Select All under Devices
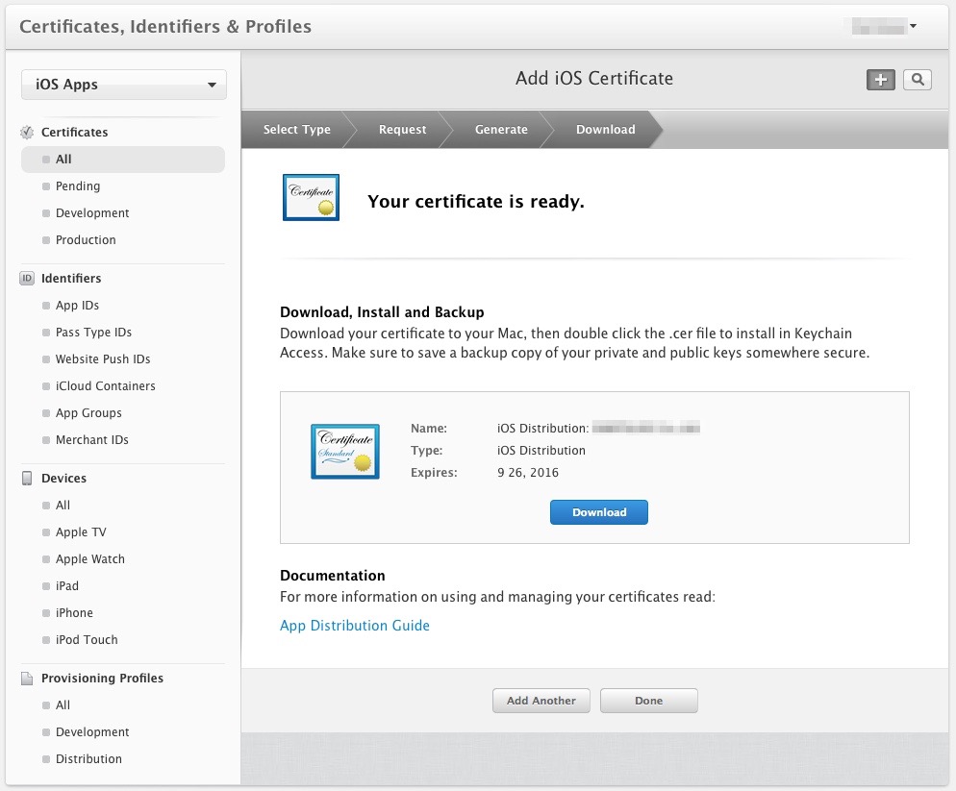 click(x=63, y=506)
